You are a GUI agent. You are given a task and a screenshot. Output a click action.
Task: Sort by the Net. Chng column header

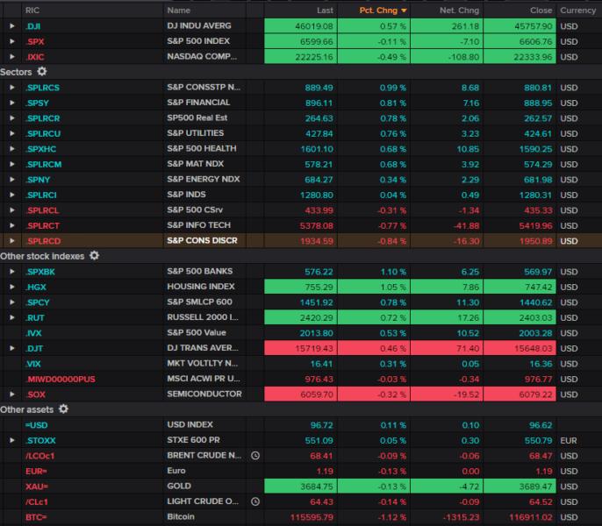(x=459, y=11)
